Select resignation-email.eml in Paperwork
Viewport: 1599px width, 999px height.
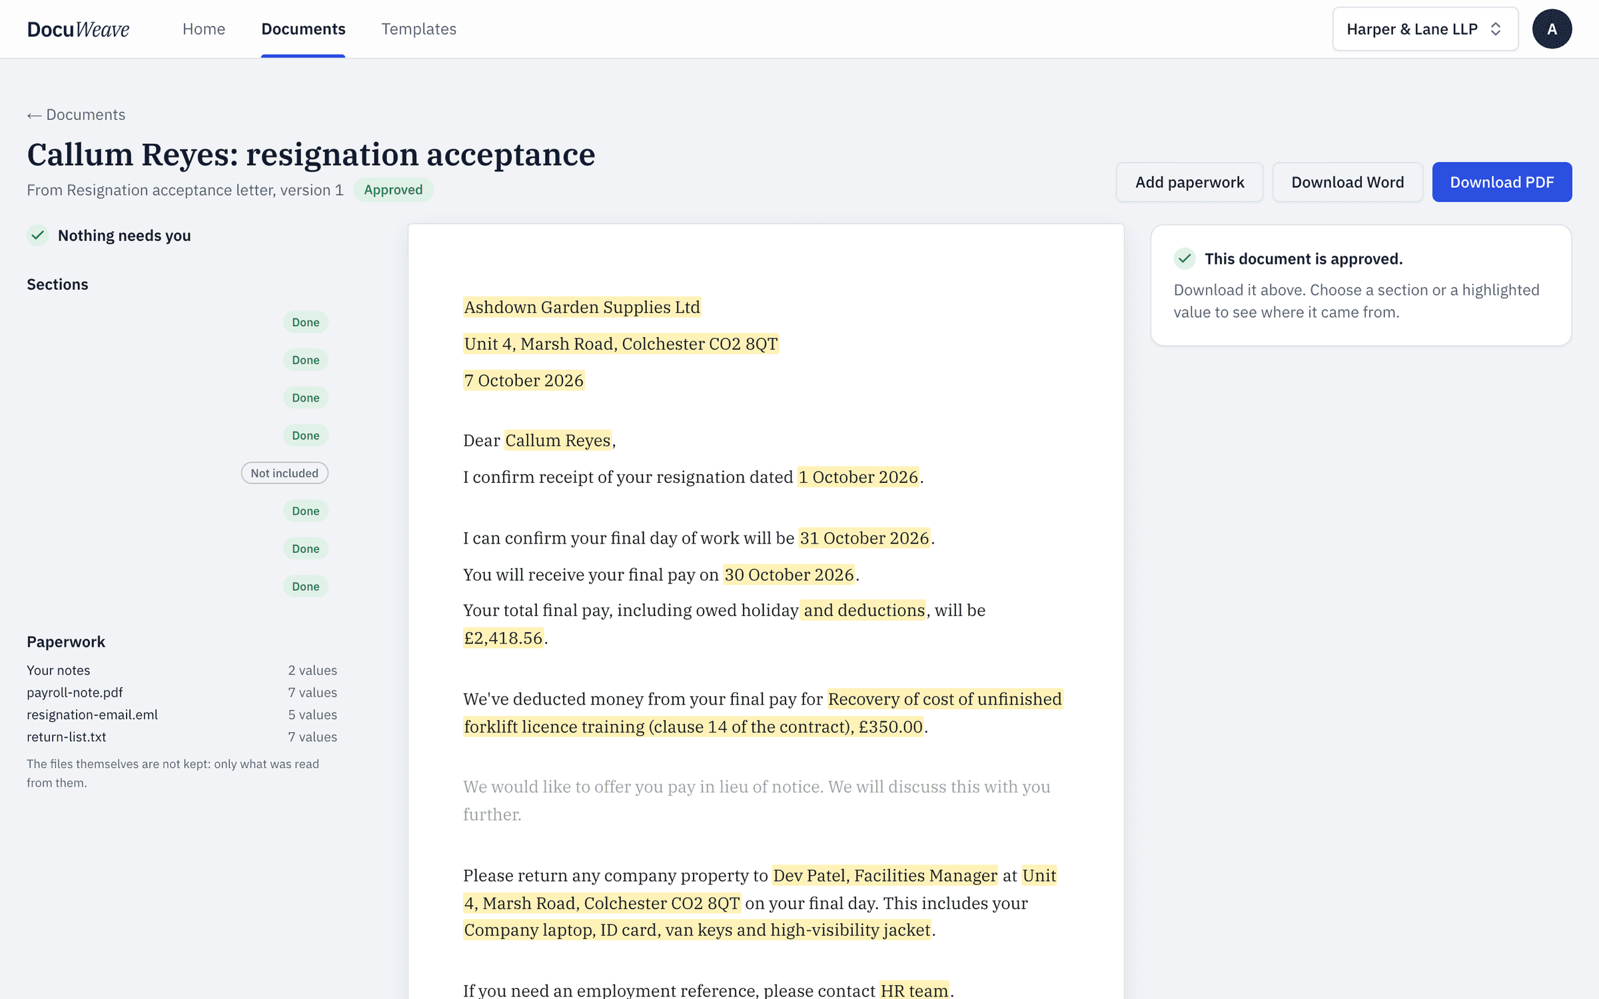click(x=92, y=715)
